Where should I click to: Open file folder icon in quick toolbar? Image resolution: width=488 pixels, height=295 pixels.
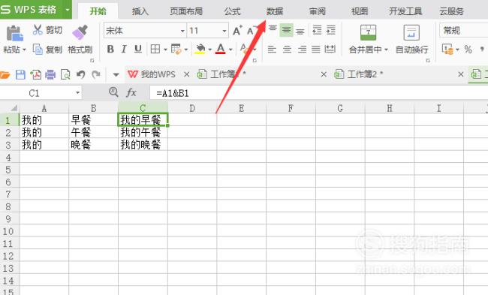pyautogui.click(x=5, y=74)
